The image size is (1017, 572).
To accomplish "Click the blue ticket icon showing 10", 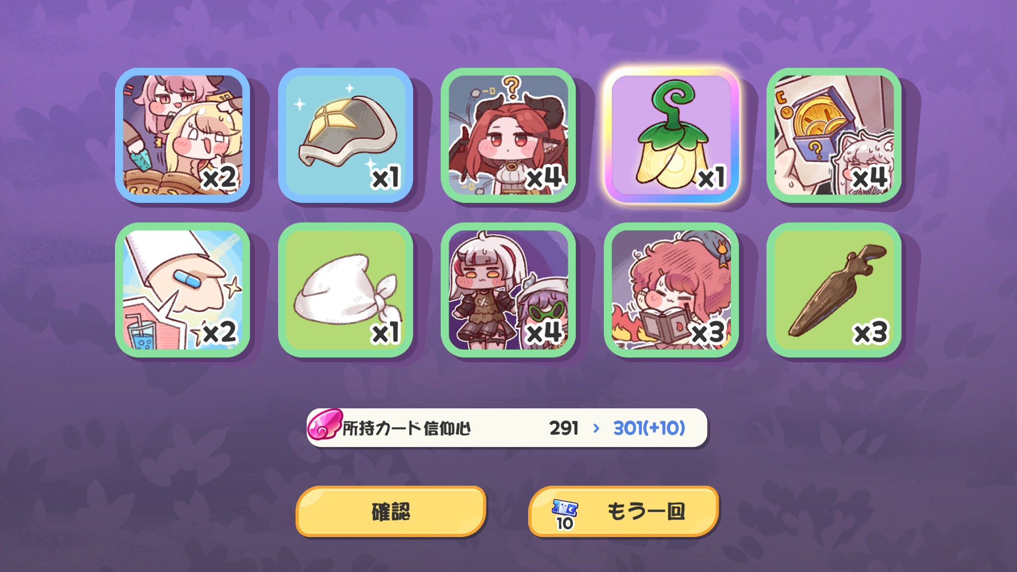I will tap(565, 514).
